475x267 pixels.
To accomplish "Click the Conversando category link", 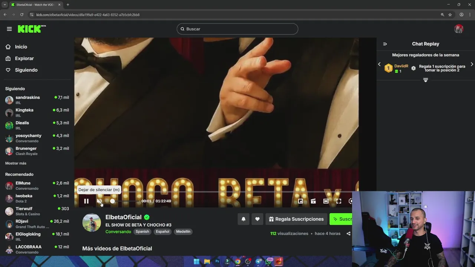I will (x=118, y=232).
